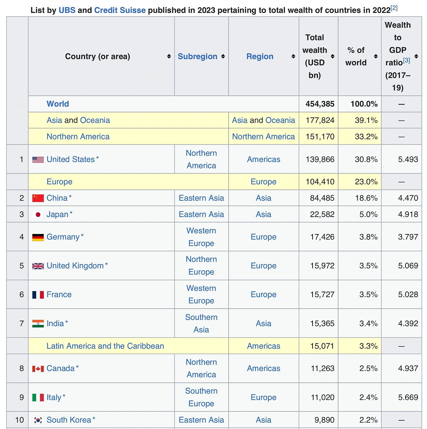Open Southern Asia link in India row
Image resolution: width=427 pixels, height=429 pixels.
click(x=201, y=324)
